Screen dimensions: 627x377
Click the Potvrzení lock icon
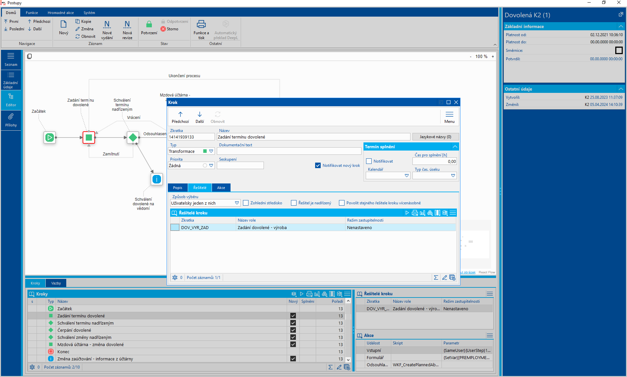pos(149,24)
